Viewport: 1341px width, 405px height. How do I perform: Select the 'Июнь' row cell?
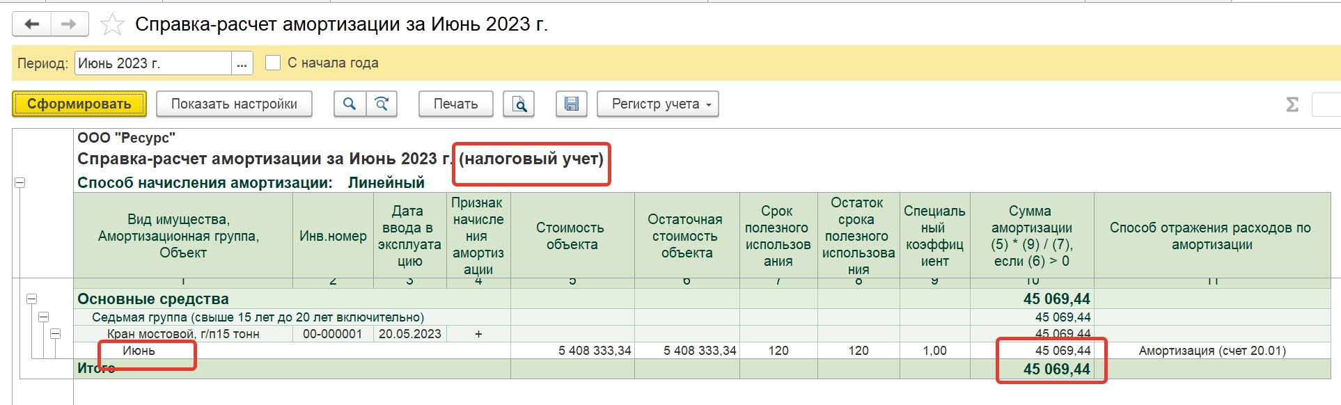(x=139, y=351)
